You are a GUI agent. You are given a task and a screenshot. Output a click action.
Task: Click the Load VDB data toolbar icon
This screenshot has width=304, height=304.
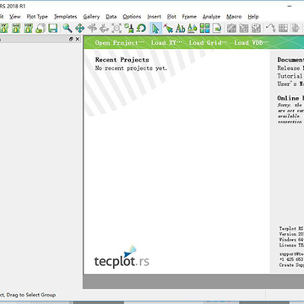tap(28, 28)
